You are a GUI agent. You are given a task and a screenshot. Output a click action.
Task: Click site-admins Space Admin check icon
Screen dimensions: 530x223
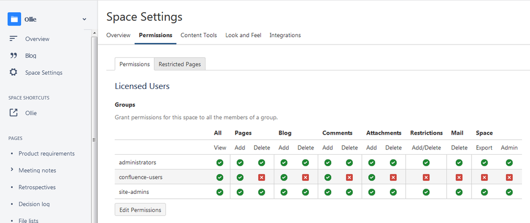[x=509, y=192]
